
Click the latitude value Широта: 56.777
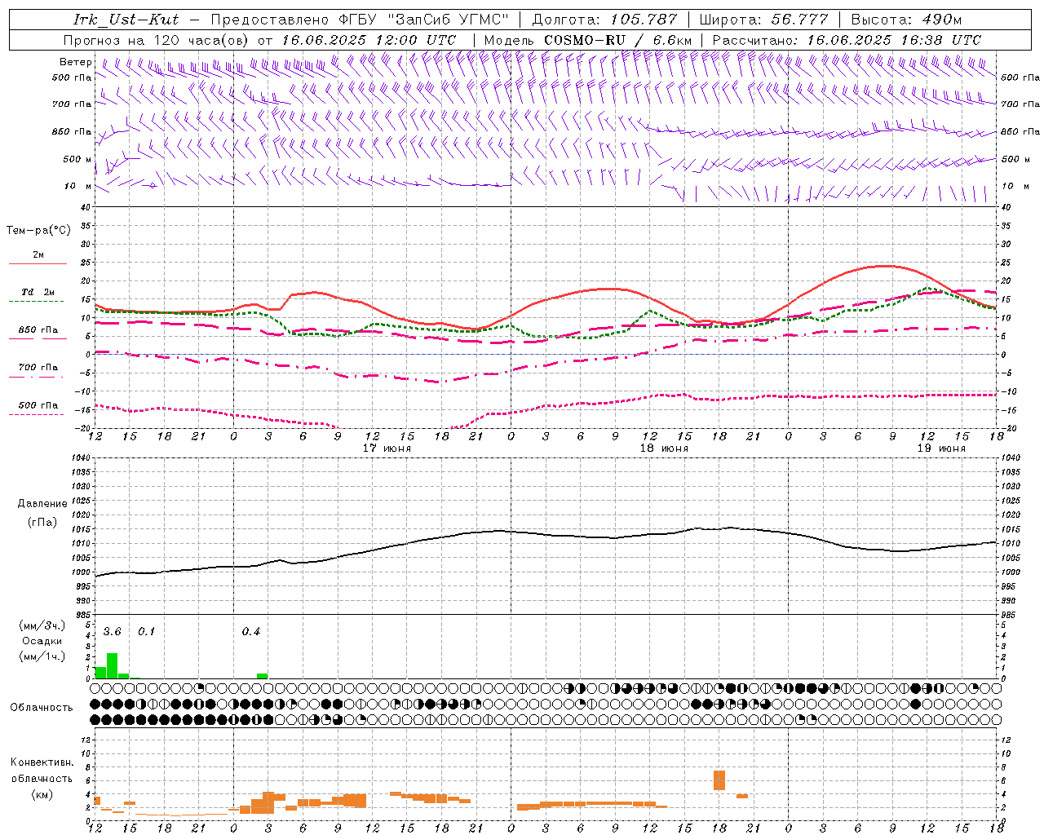pos(763,20)
